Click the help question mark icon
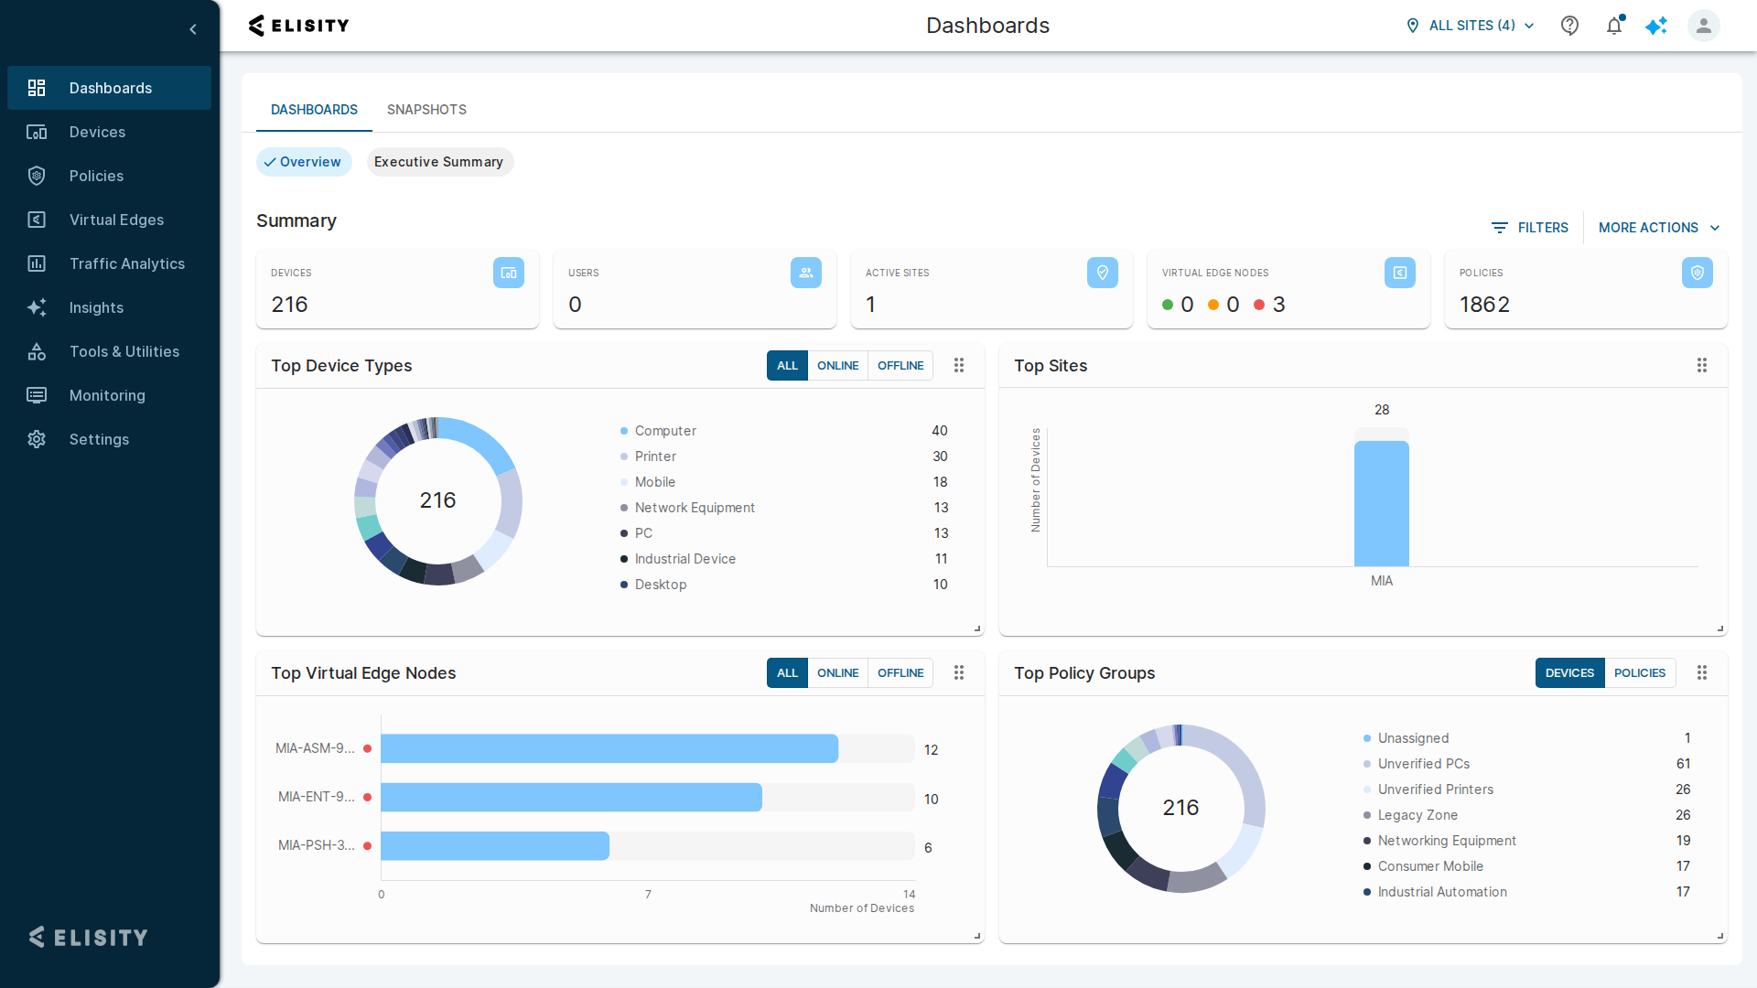 (x=1569, y=26)
